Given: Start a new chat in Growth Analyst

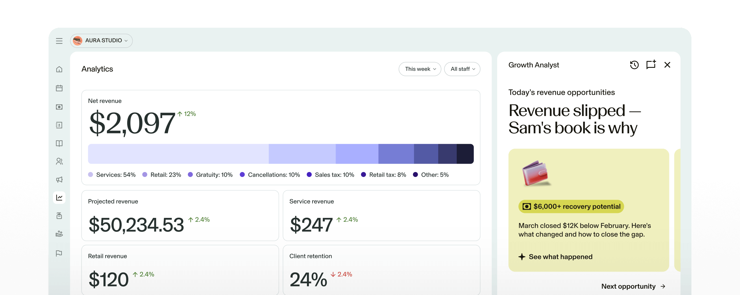Looking at the screenshot, I should (651, 65).
